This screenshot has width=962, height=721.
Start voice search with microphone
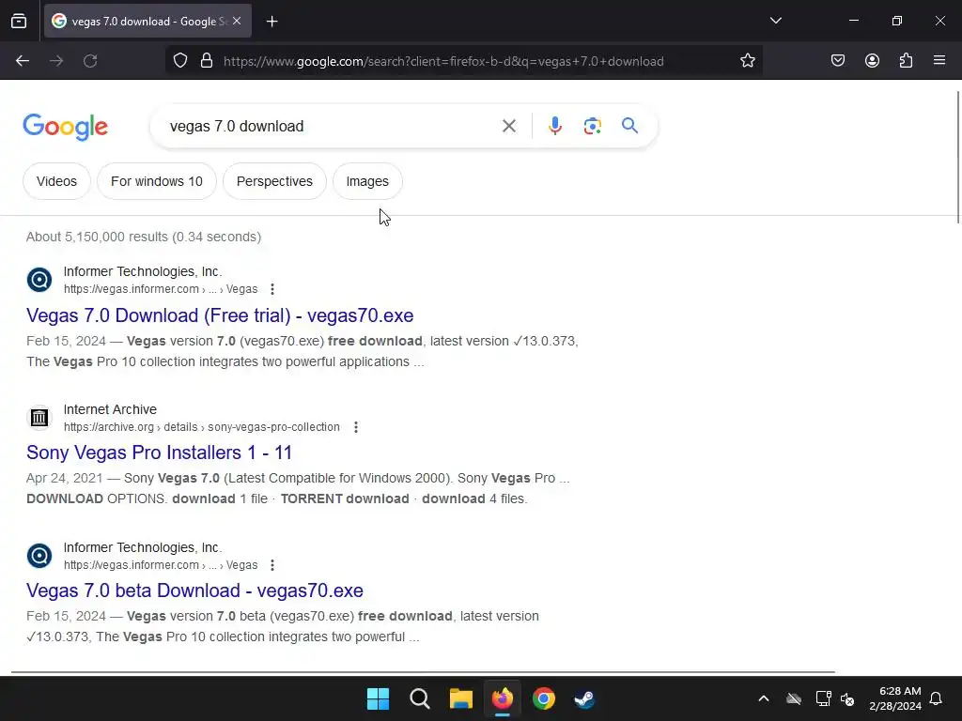pos(554,126)
